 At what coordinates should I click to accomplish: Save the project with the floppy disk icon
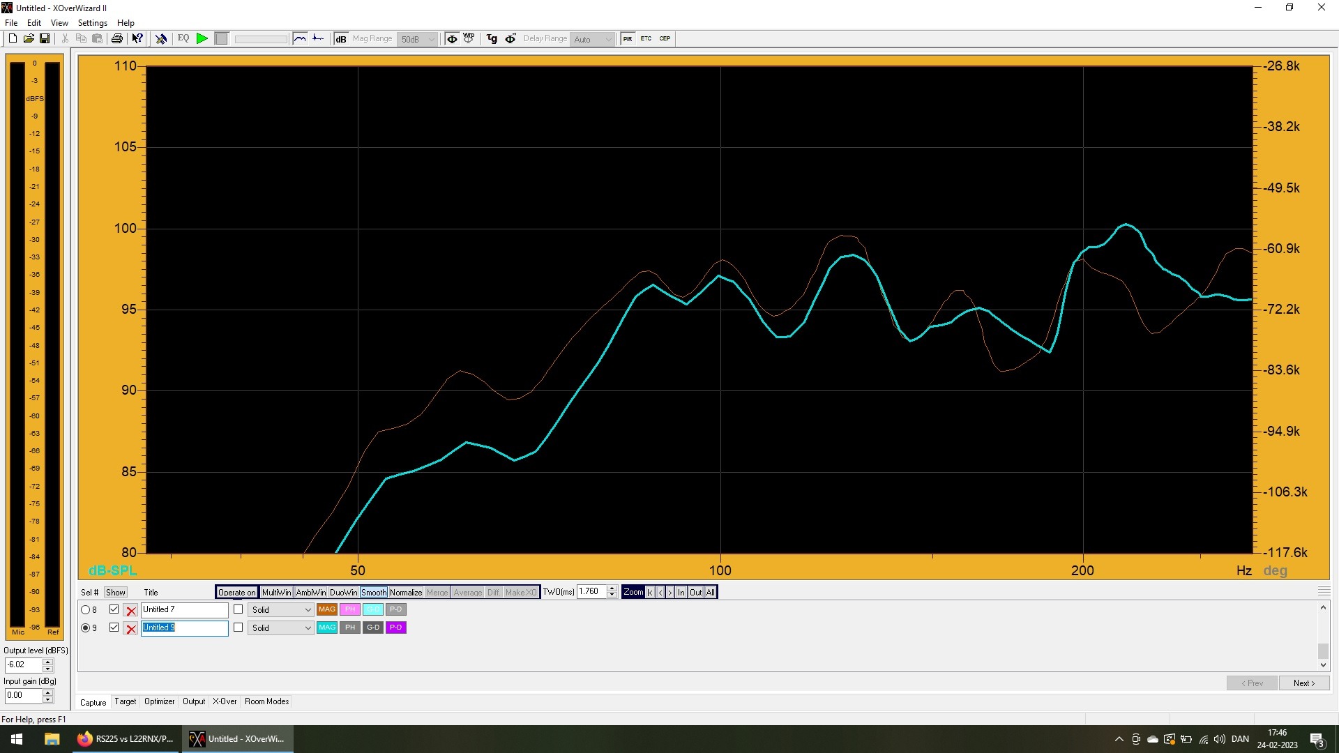[45, 39]
